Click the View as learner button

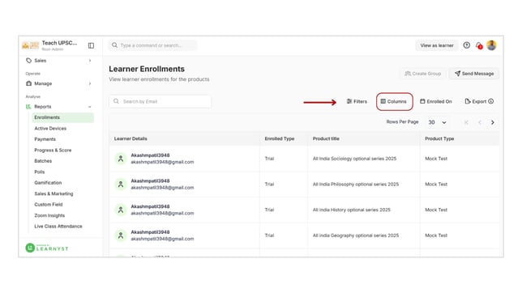(x=437, y=45)
